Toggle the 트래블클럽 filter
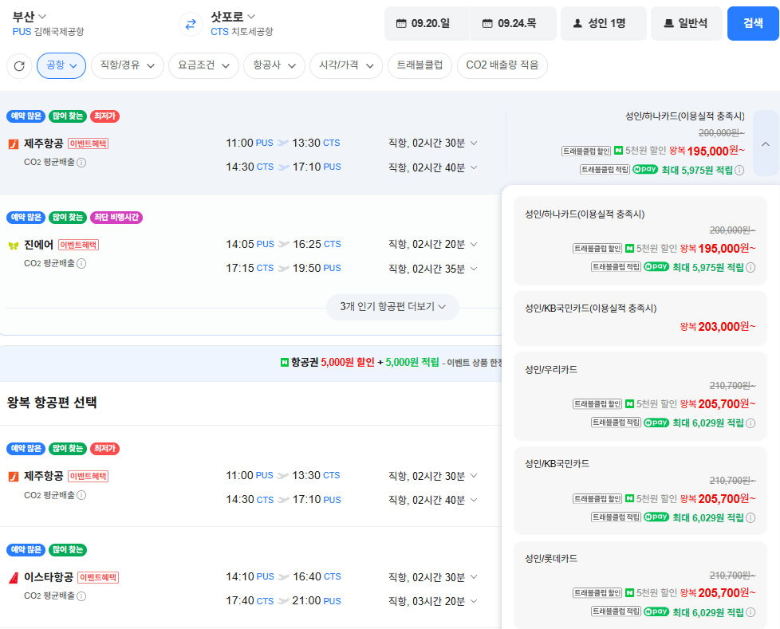780x629 pixels. click(x=420, y=65)
